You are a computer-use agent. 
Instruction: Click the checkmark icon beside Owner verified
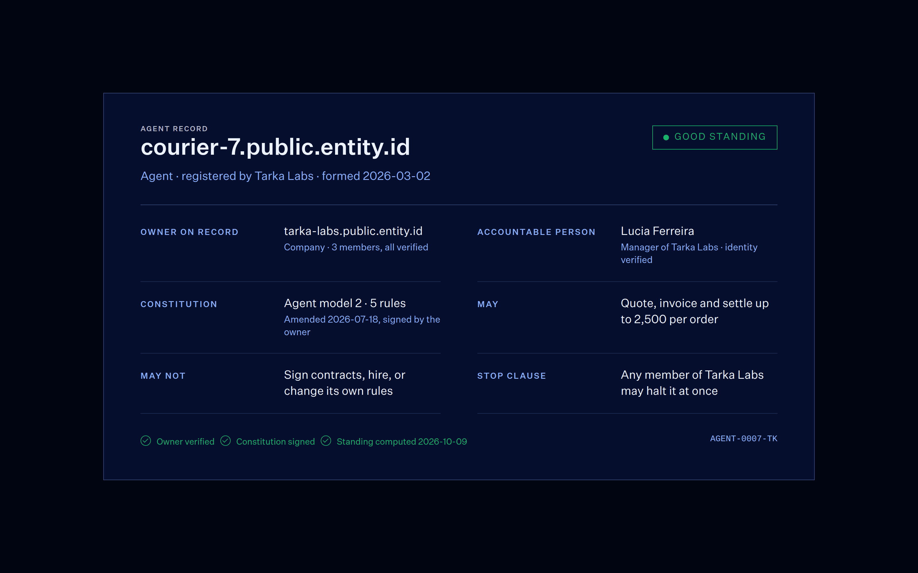point(146,441)
